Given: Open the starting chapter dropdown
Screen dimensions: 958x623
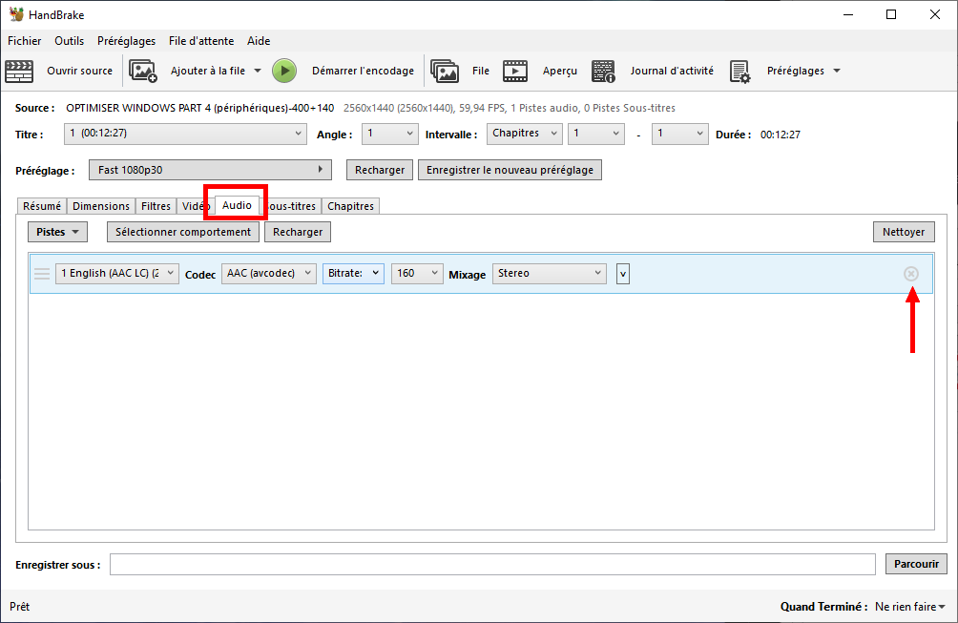Looking at the screenshot, I should pos(596,134).
